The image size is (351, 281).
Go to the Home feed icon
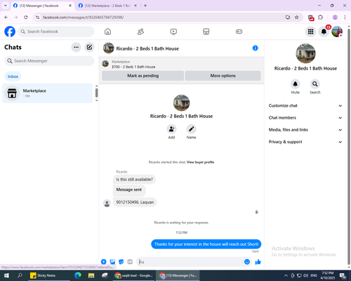[107, 32]
